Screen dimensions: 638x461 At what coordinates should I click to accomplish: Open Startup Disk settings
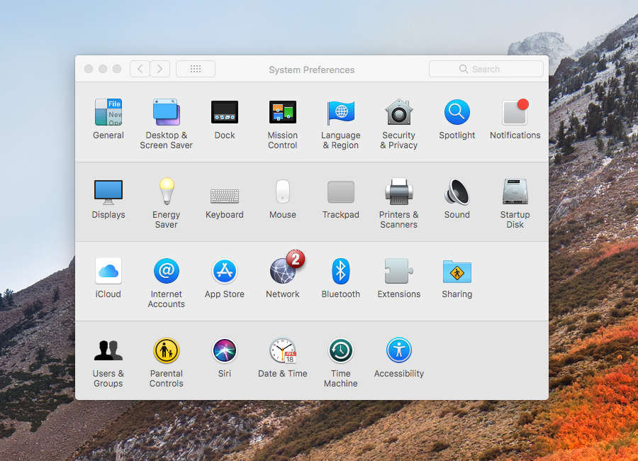515,191
